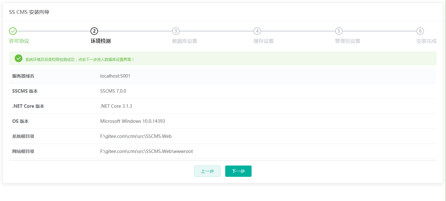This screenshot has height=201, width=446.
Task: Select the 环境检测 step label
Action: click(101, 41)
